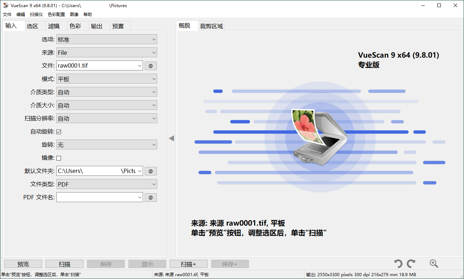Open the 色彩配置 menu

pyautogui.click(x=57, y=14)
